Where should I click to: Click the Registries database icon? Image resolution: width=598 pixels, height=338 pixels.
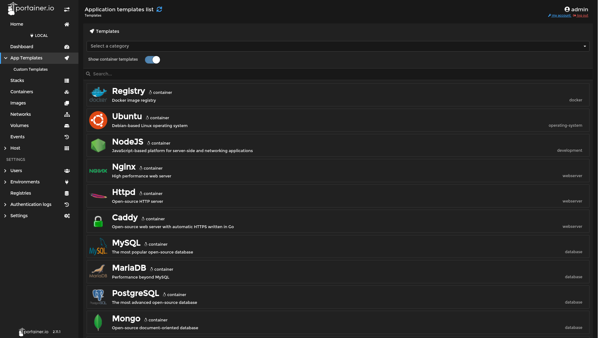coord(67,193)
